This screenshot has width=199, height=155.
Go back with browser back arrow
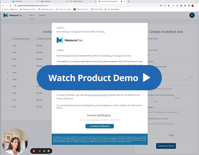(3, 5)
